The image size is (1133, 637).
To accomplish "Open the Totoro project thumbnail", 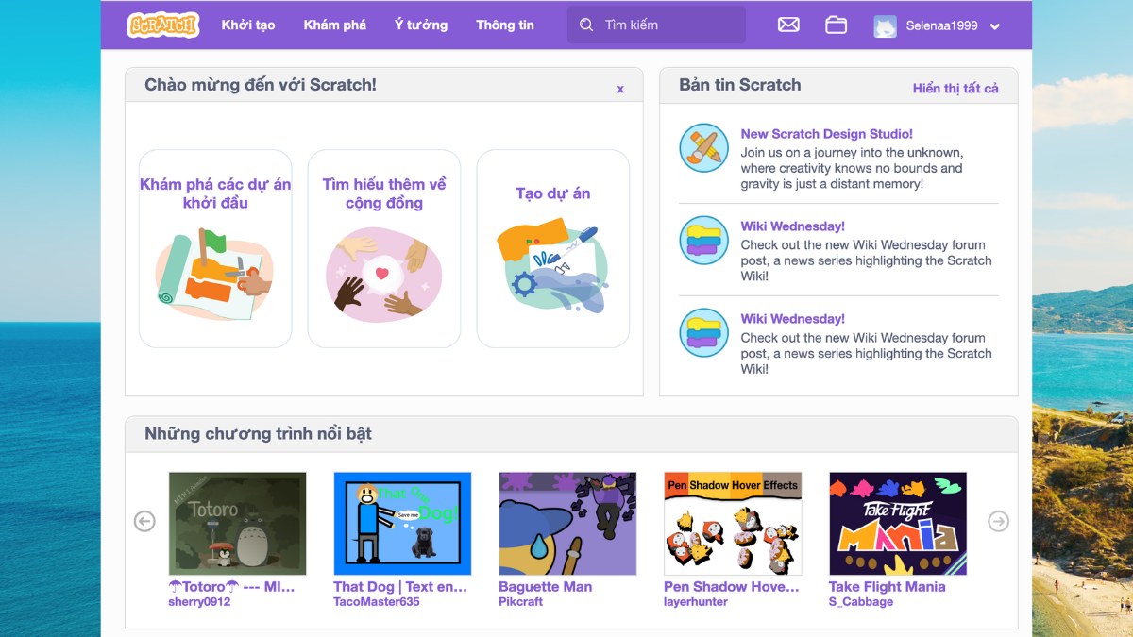I will coord(237,524).
